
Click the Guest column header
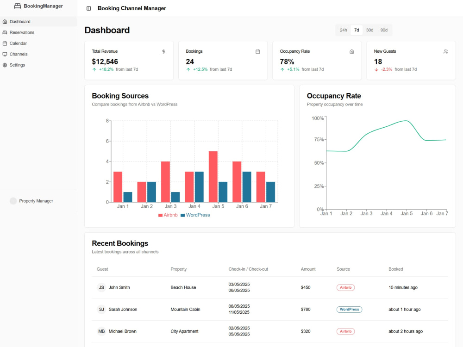click(102, 269)
